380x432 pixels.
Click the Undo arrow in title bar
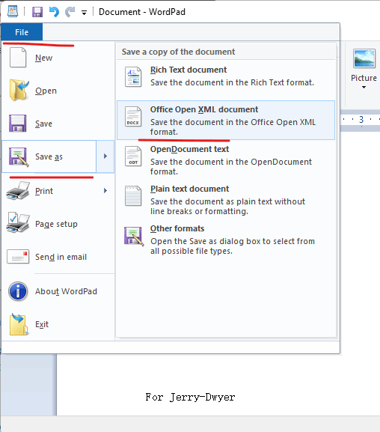coord(54,12)
